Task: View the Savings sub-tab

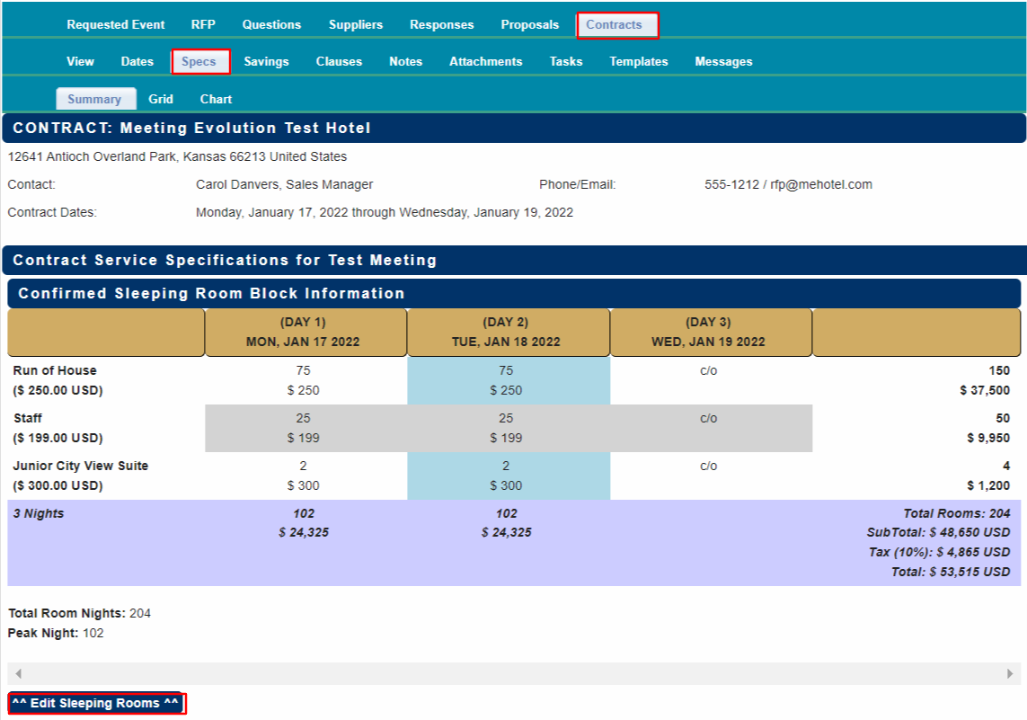Action: click(266, 62)
